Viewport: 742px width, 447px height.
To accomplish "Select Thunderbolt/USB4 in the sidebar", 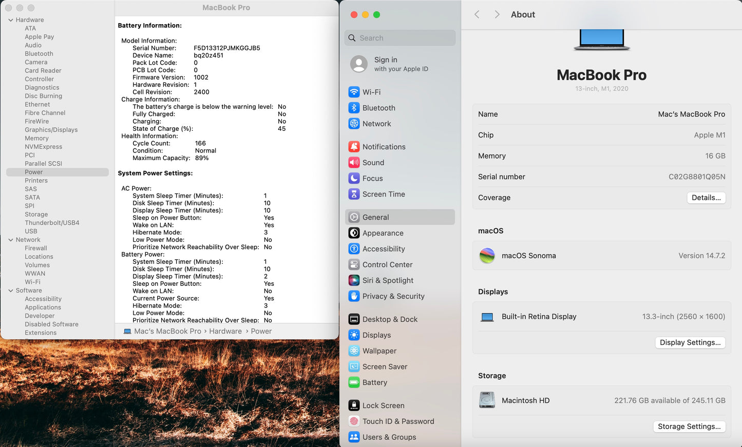I will click(52, 223).
